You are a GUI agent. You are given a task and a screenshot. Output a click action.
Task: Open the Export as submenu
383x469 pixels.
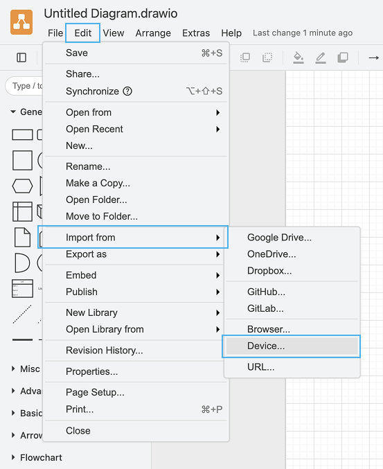point(136,254)
